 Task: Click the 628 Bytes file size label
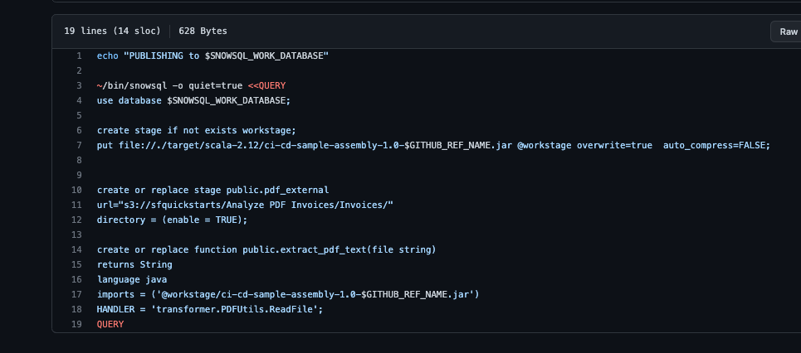click(x=203, y=31)
